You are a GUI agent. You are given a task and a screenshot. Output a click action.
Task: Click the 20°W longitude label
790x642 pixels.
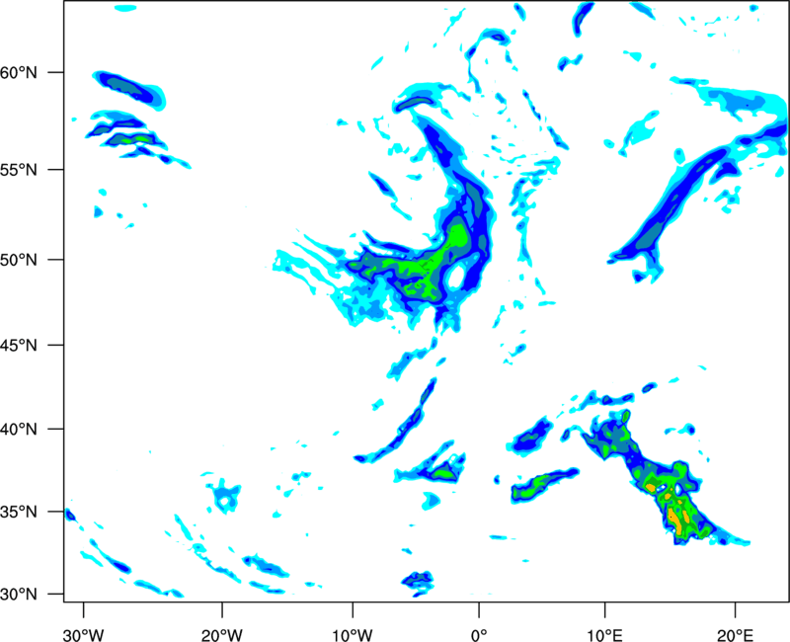pos(222,635)
